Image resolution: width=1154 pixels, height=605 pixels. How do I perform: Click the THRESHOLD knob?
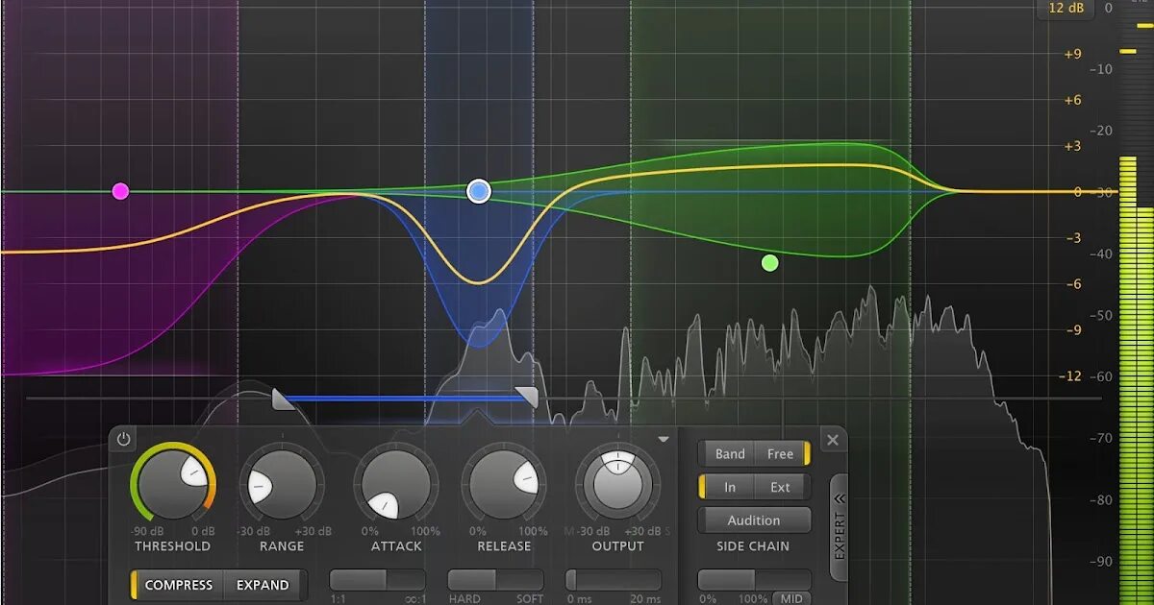tap(173, 483)
